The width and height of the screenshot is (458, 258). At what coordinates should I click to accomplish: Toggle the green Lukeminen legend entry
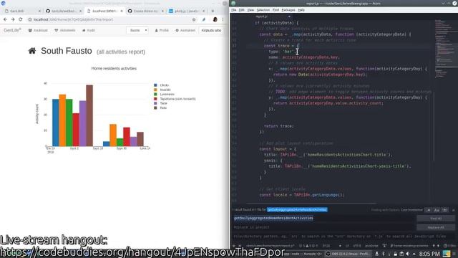(164, 94)
